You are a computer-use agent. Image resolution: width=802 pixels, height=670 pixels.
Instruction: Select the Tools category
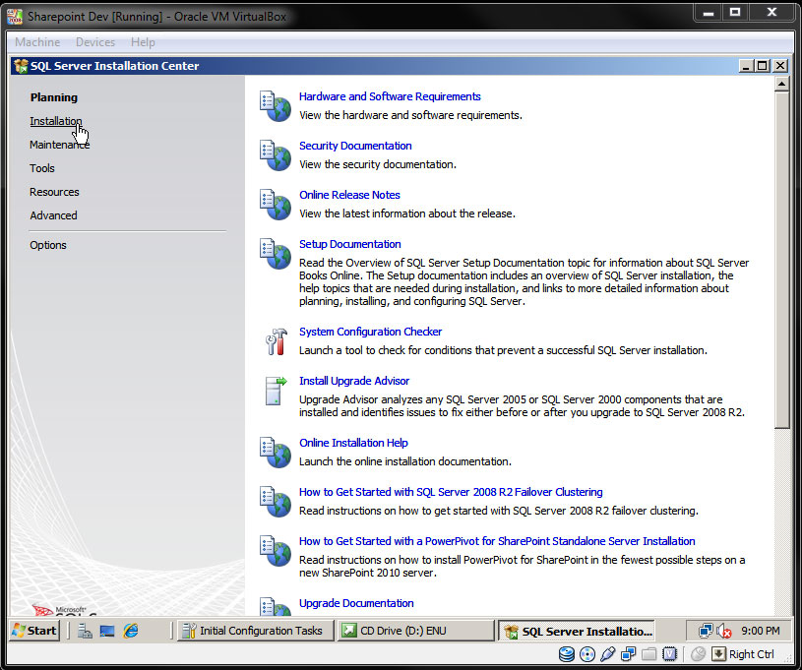click(x=42, y=168)
